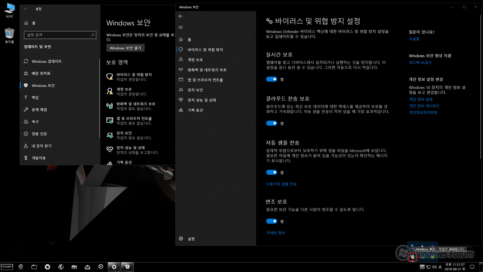
Task: Open media player icon on taskbar
Action: tap(101, 267)
